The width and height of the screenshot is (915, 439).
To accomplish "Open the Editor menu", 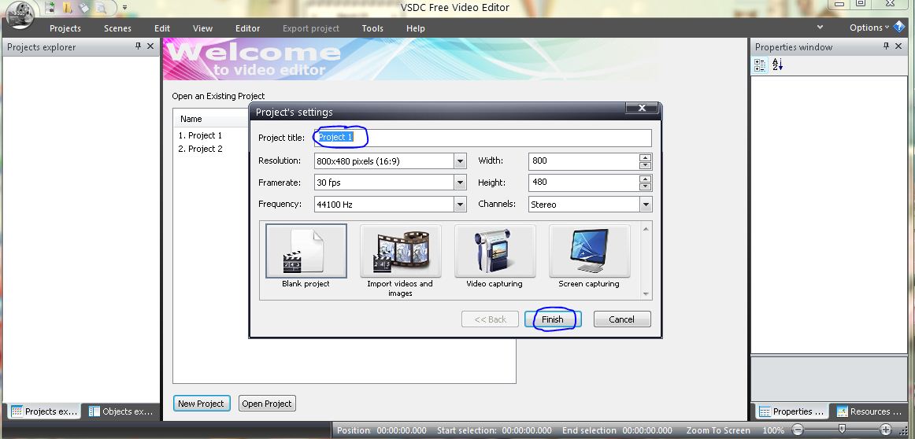I will point(247,28).
